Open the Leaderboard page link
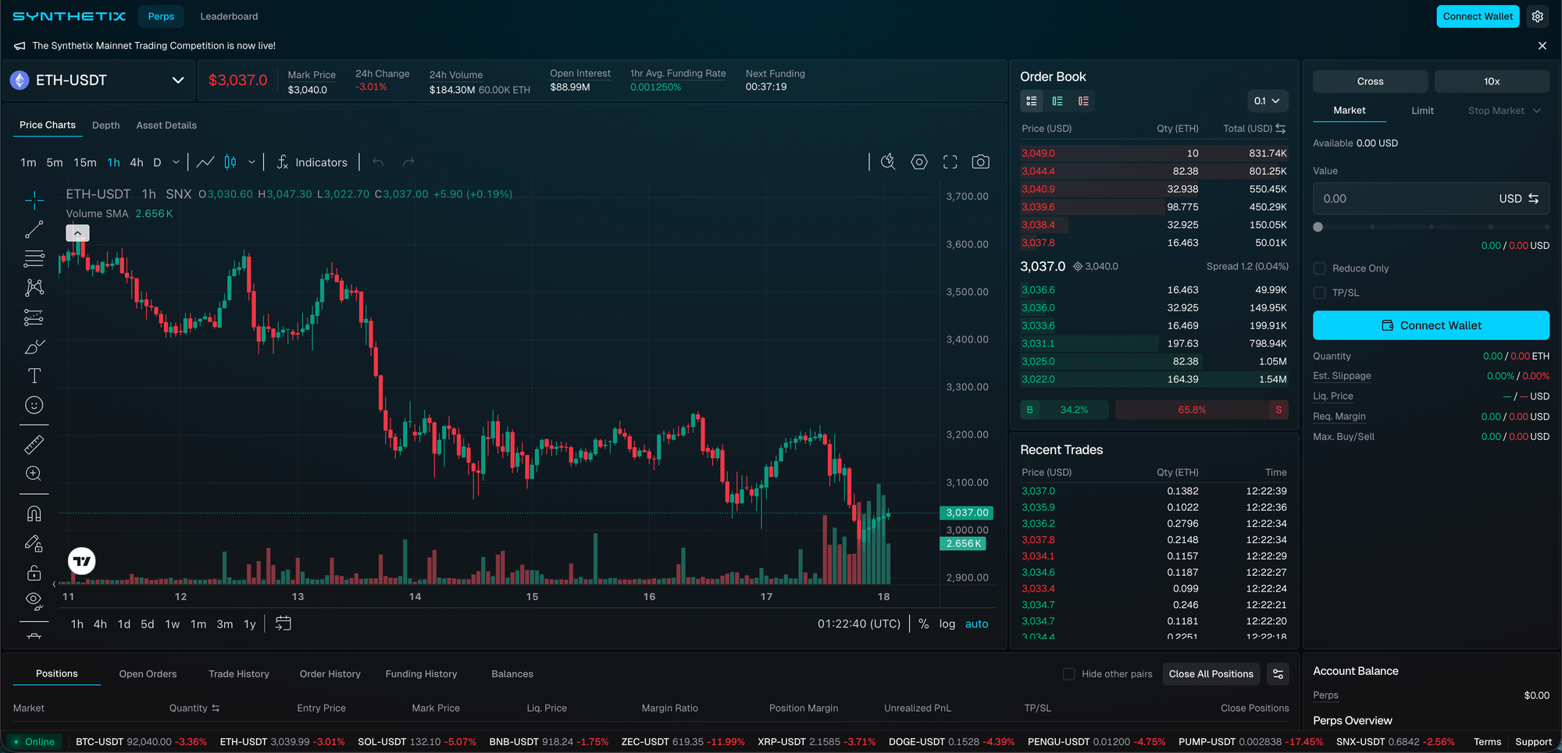The width and height of the screenshot is (1562, 753). coord(229,16)
